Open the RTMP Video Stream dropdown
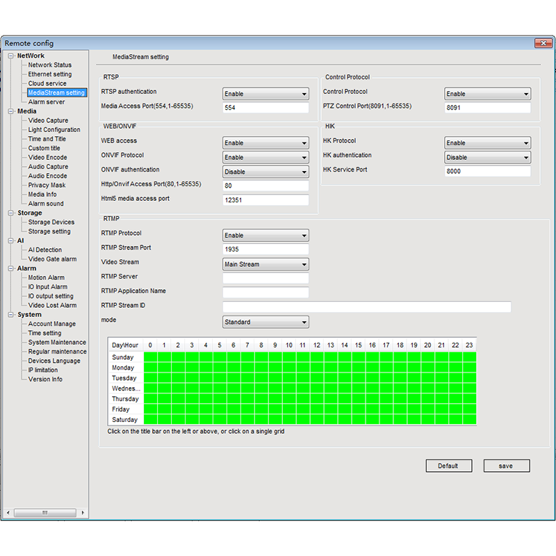Image resolution: width=556 pixels, height=556 pixels. (265, 265)
